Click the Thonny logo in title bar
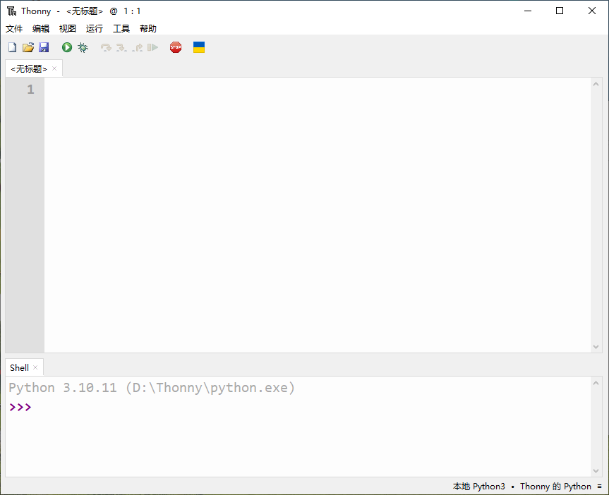 point(12,11)
